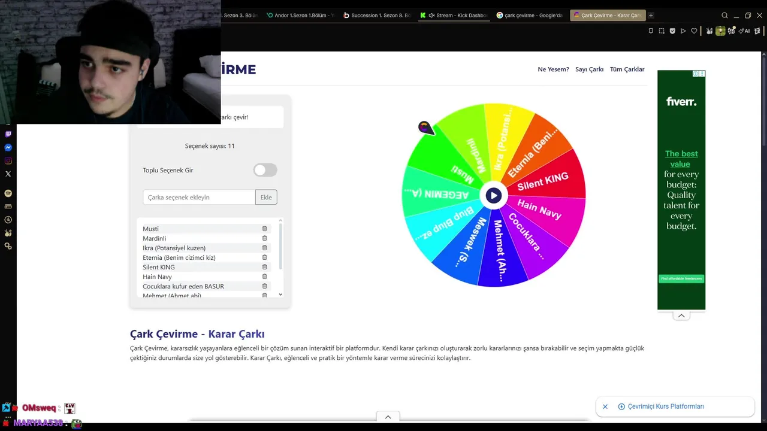767x431 pixels.
Task: Open the ad blocker shield icon
Action: pos(672,31)
